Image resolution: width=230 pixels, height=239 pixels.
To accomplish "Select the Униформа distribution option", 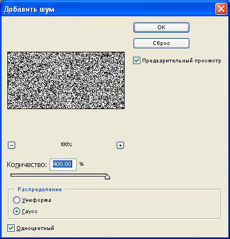I will pyautogui.click(x=16, y=200).
